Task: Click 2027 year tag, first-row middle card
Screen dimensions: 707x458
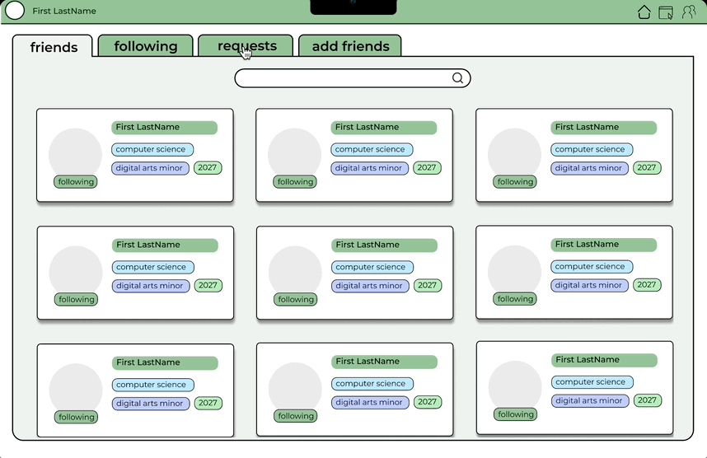Action: (427, 168)
